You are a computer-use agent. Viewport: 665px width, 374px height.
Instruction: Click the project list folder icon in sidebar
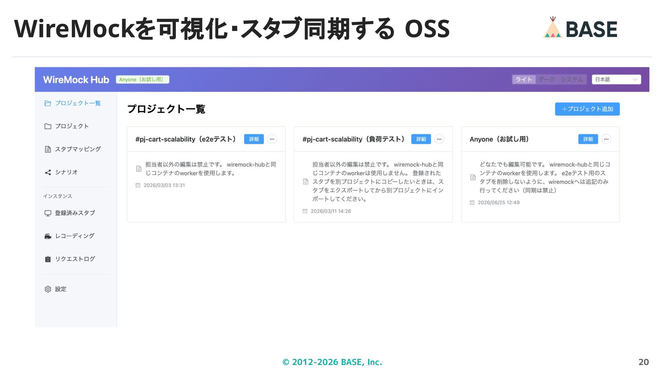coord(48,103)
